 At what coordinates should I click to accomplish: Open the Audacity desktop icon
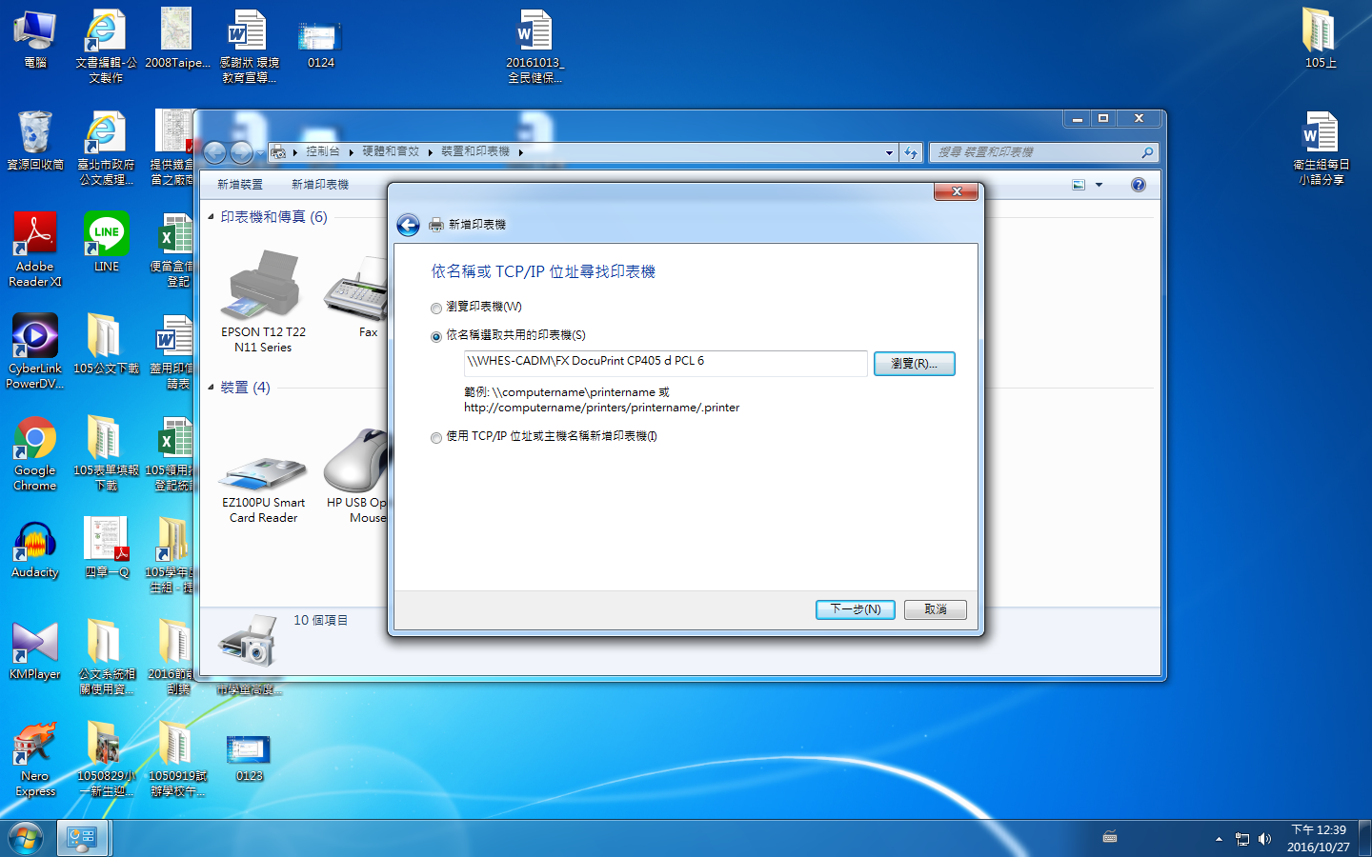[35, 543]
